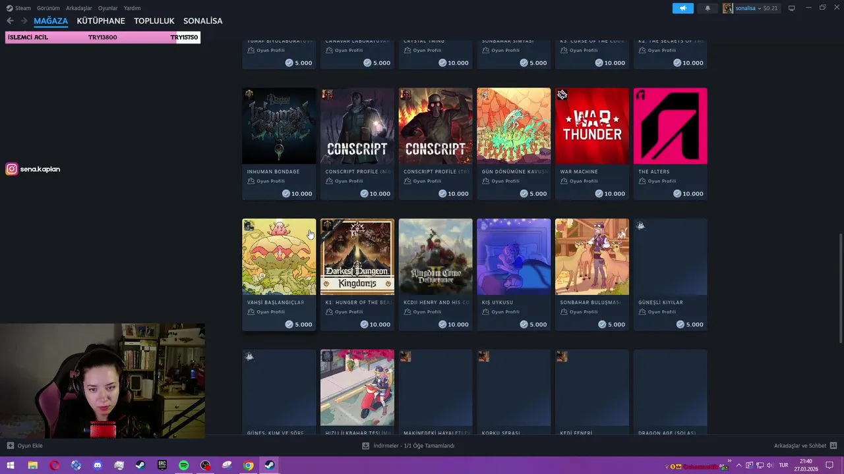Open the K1: Hunger of the Beast item

tap(357, 275)
